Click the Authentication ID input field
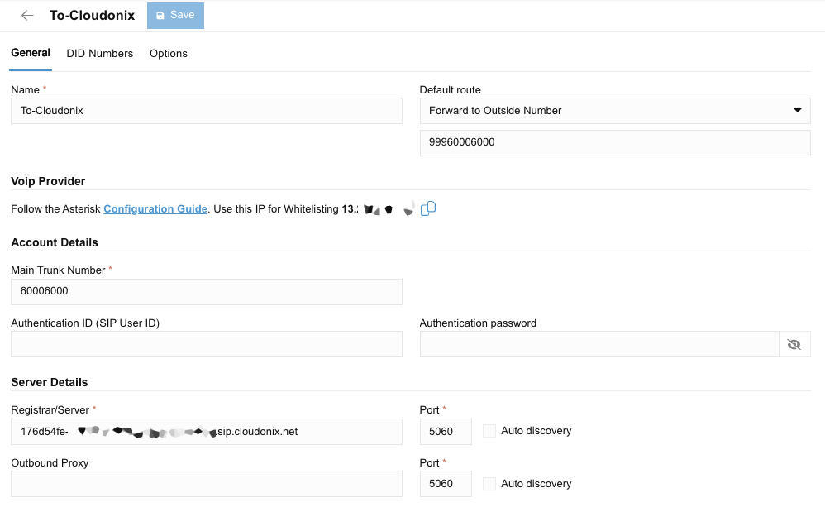This screenshot has width=825, height=512. pos(206,345)
